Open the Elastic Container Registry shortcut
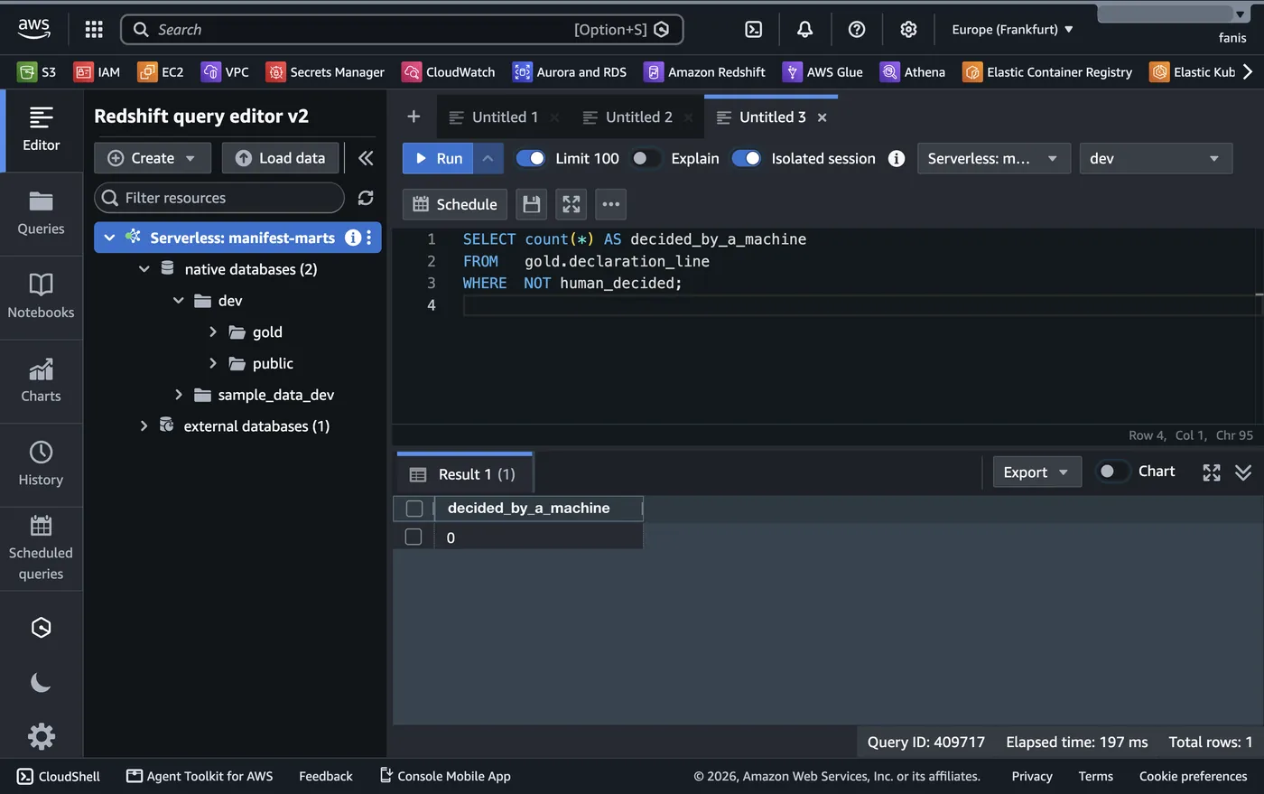 click(x=1047, y=71)
